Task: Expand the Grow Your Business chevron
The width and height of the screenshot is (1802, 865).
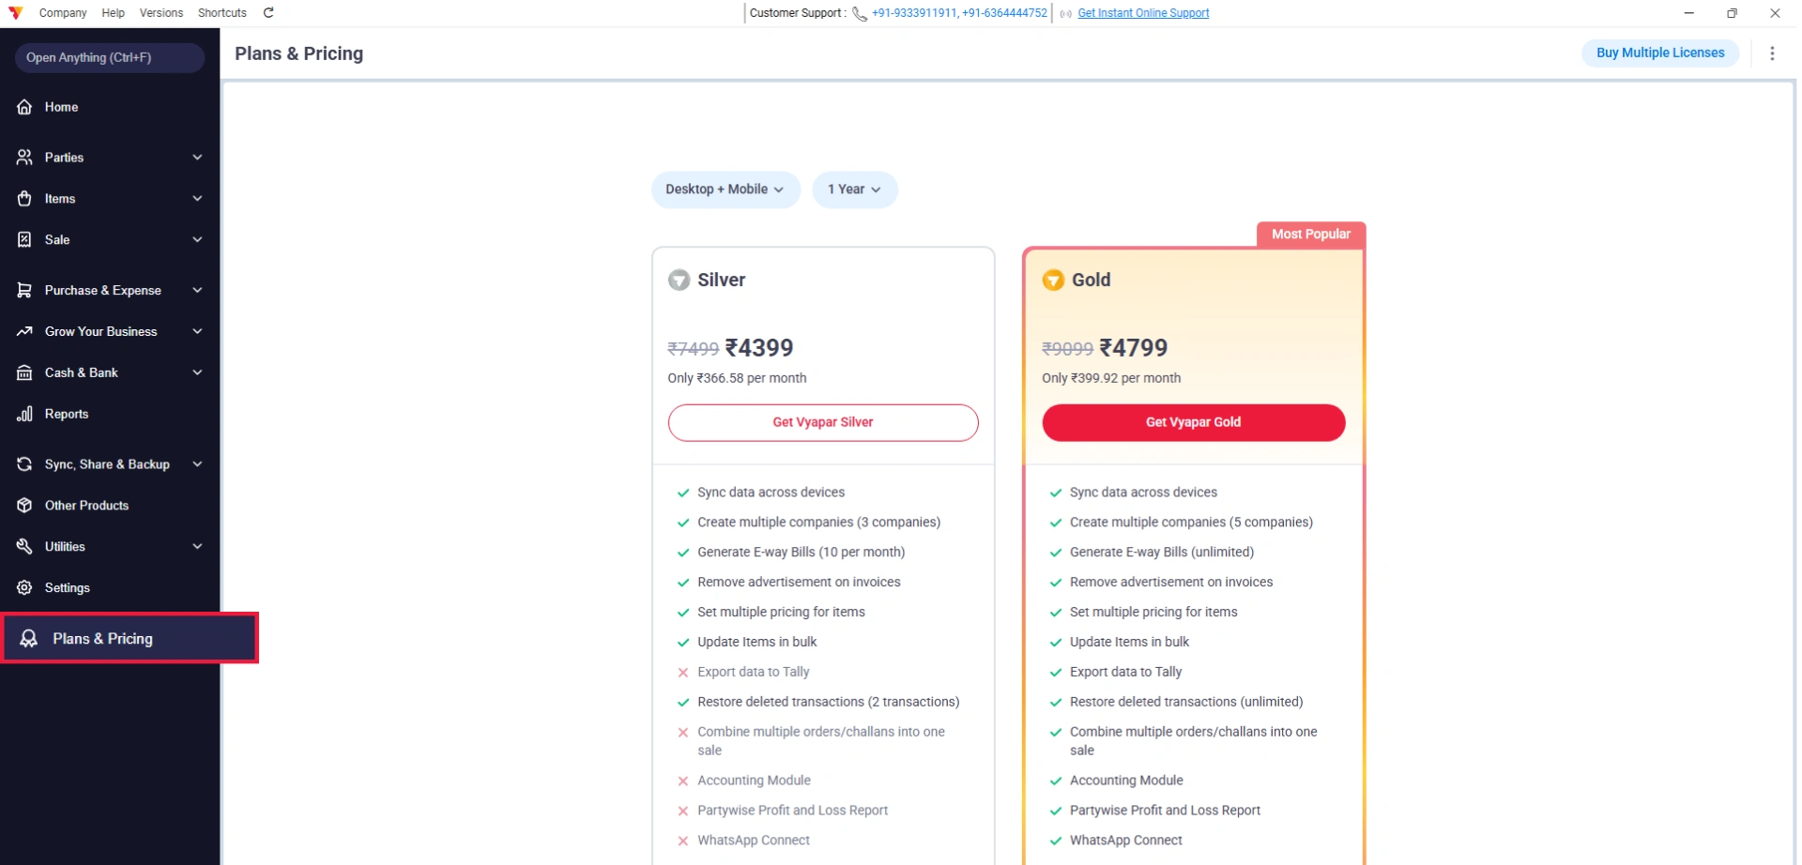Action: (x=197, y=332)
